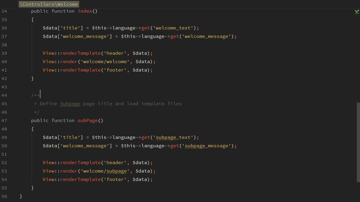Click line number 47 in the gutter
The width and height of the screenshot is (360, 202).
4,120
